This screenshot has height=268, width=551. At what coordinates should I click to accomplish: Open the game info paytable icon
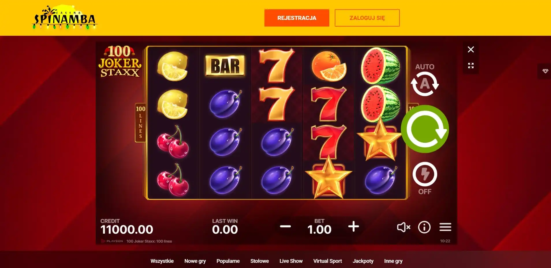click(424, 227)
